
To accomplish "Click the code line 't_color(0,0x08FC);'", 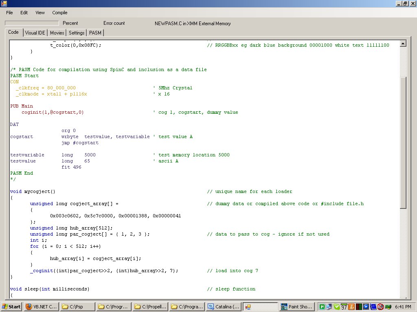I will point(76,45).
